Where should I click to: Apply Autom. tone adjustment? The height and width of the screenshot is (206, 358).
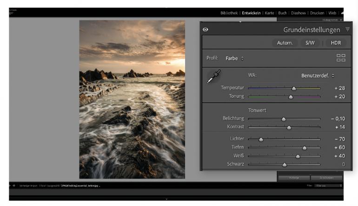point(285,43)
